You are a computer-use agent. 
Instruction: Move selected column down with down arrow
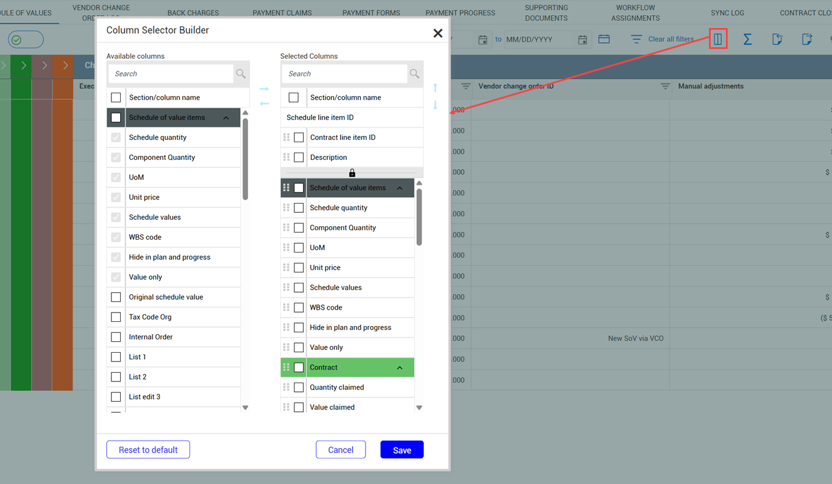435,105
